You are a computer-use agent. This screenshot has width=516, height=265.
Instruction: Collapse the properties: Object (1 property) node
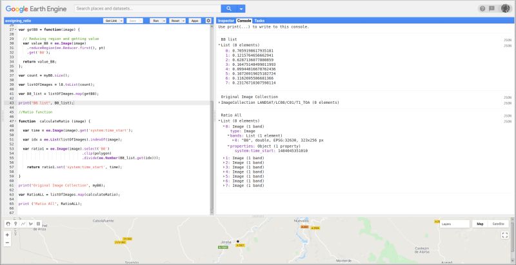[228, 146]
